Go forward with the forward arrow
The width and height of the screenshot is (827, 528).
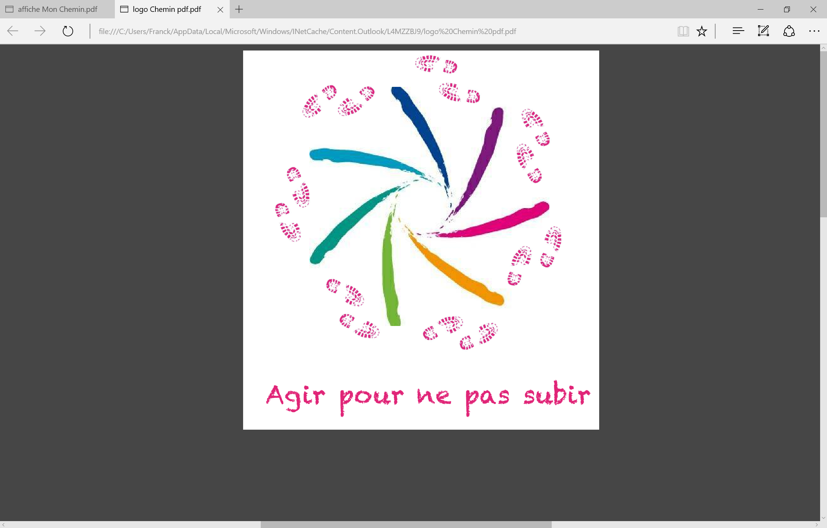(40, 31)
